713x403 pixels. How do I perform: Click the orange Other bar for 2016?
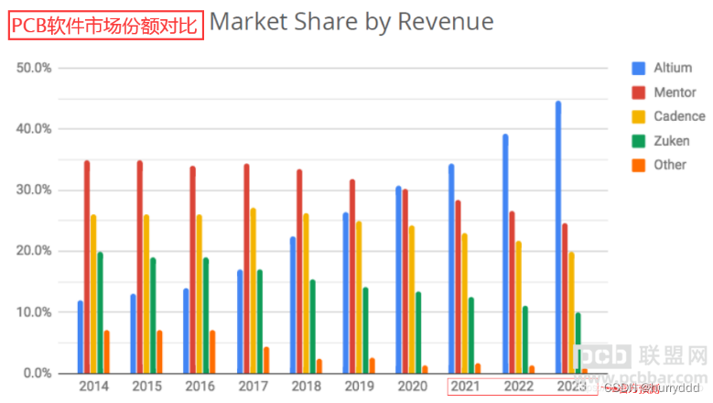coord(212,352)
